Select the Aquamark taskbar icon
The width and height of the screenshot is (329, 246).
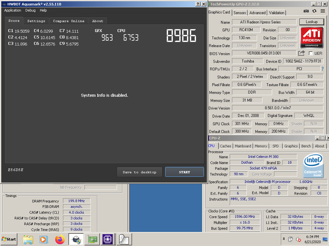(x=76, y=239)
